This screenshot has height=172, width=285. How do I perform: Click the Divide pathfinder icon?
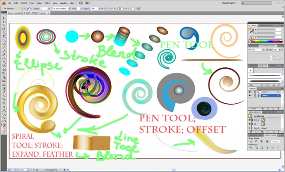(x=251, y=148)
